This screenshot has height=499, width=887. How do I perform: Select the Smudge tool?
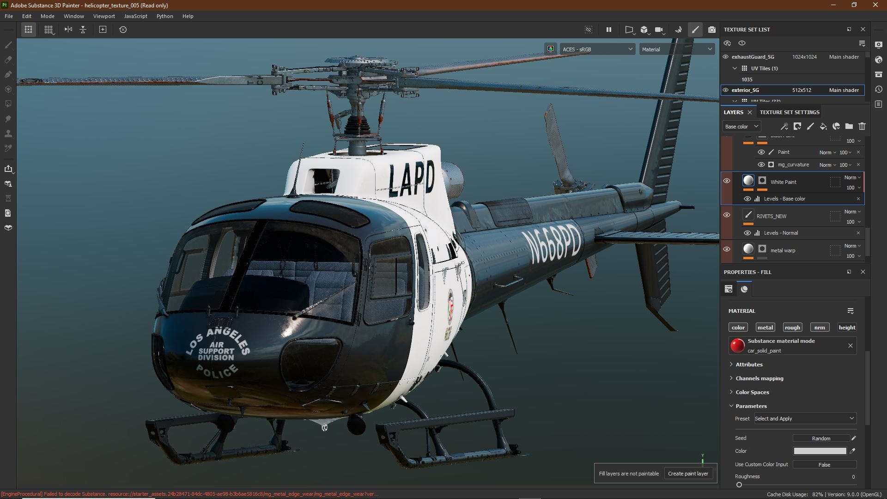click(x=8, y=118)
